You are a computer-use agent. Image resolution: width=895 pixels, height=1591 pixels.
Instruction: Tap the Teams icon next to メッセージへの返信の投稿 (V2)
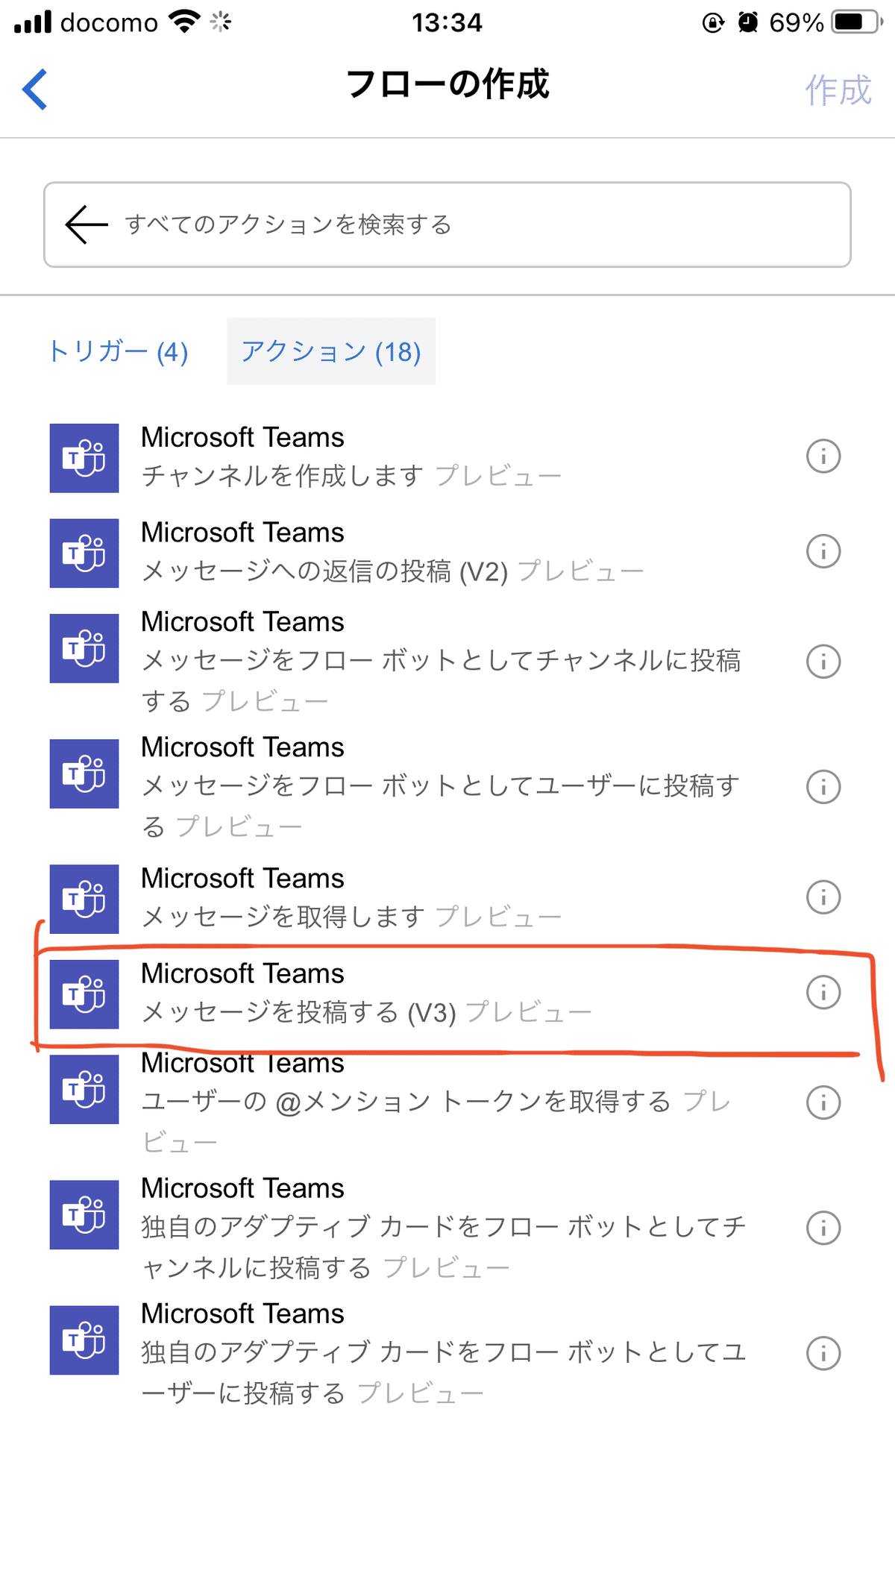pyautogui.click(x=84, y=553)
